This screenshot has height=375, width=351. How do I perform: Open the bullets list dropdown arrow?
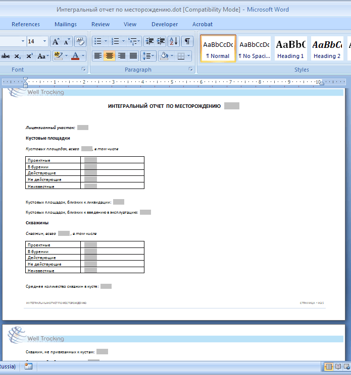pyautogui.click(x=105, y=41)
